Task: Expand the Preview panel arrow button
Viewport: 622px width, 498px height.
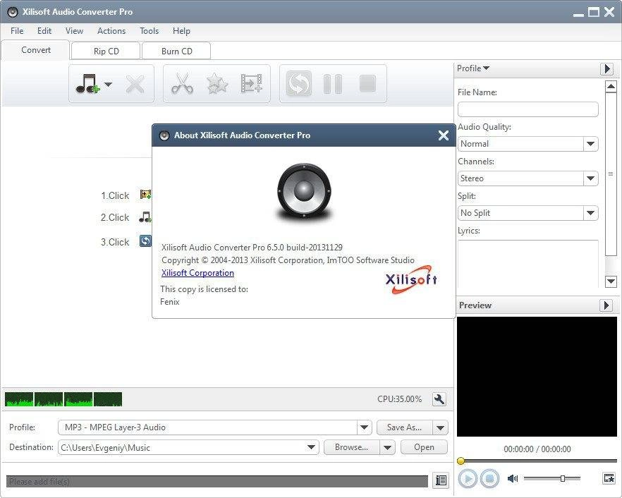Action: [x=606, y=305]
